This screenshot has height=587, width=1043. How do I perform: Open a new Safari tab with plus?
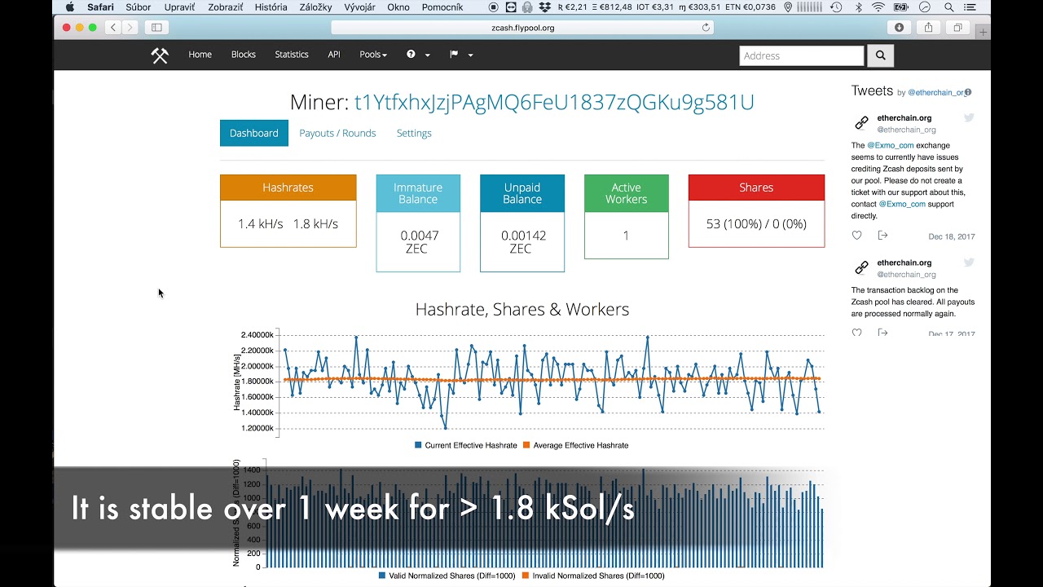tap(984, 33)
